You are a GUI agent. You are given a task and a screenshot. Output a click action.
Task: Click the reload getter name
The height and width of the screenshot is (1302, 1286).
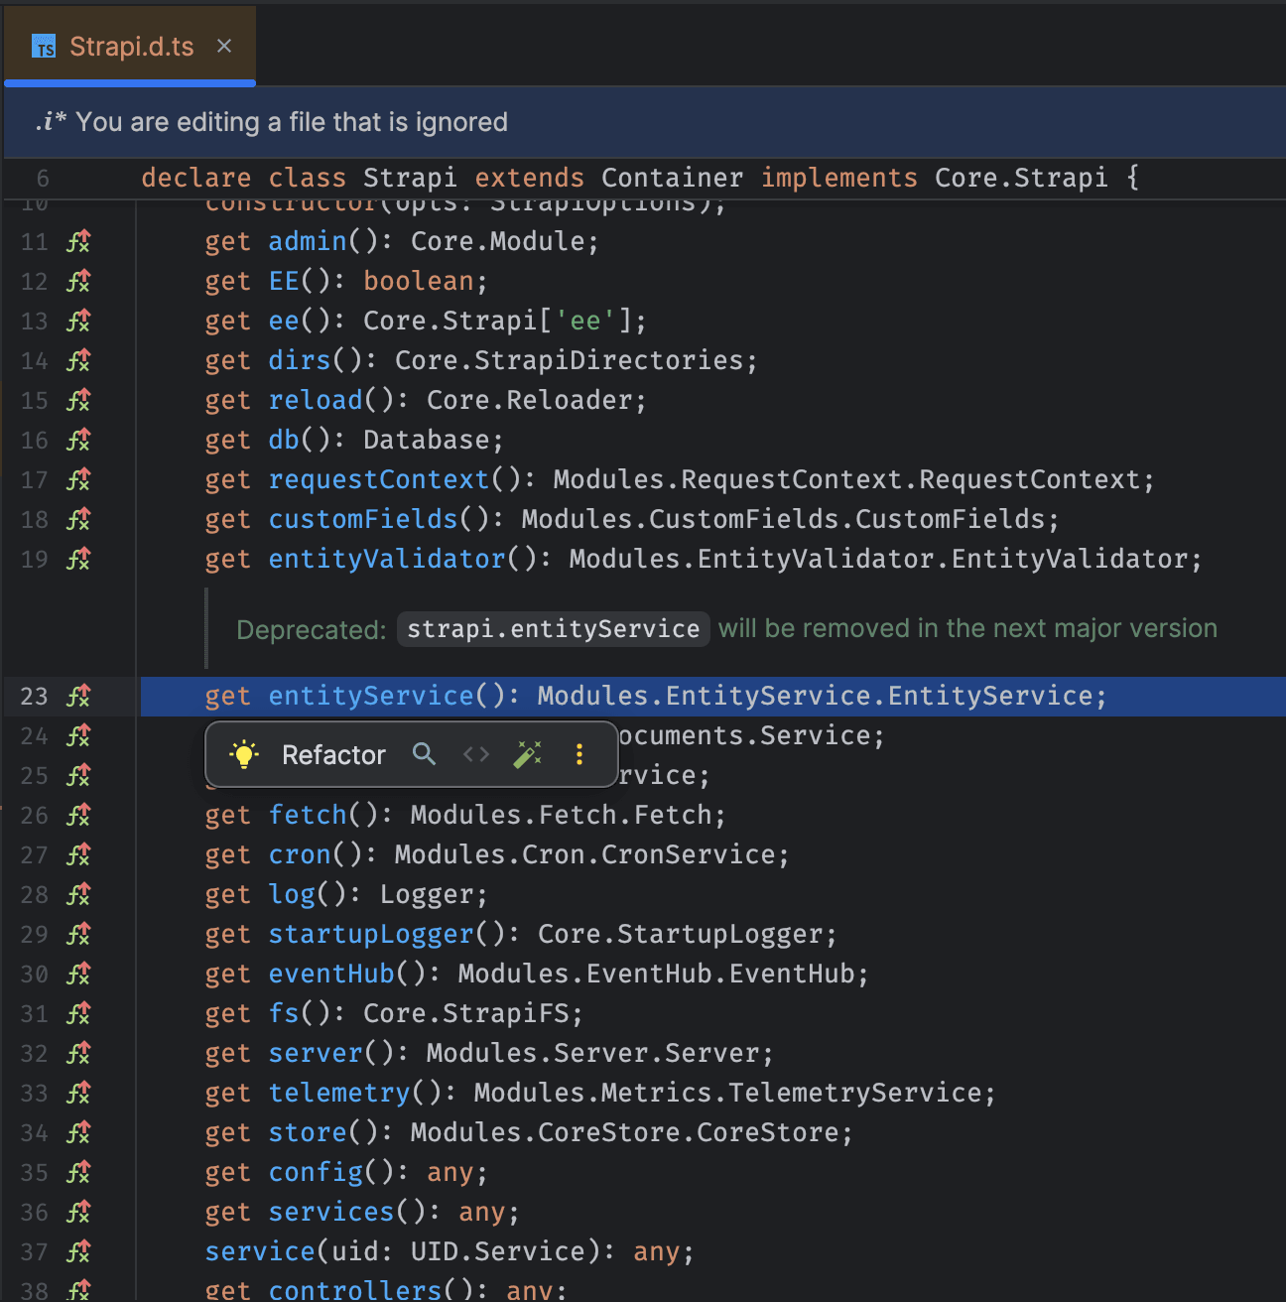pyautogui.click(x=316, y=400)
